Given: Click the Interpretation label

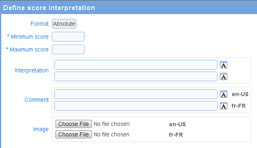Looking at the screenshot, I should 32,70.
